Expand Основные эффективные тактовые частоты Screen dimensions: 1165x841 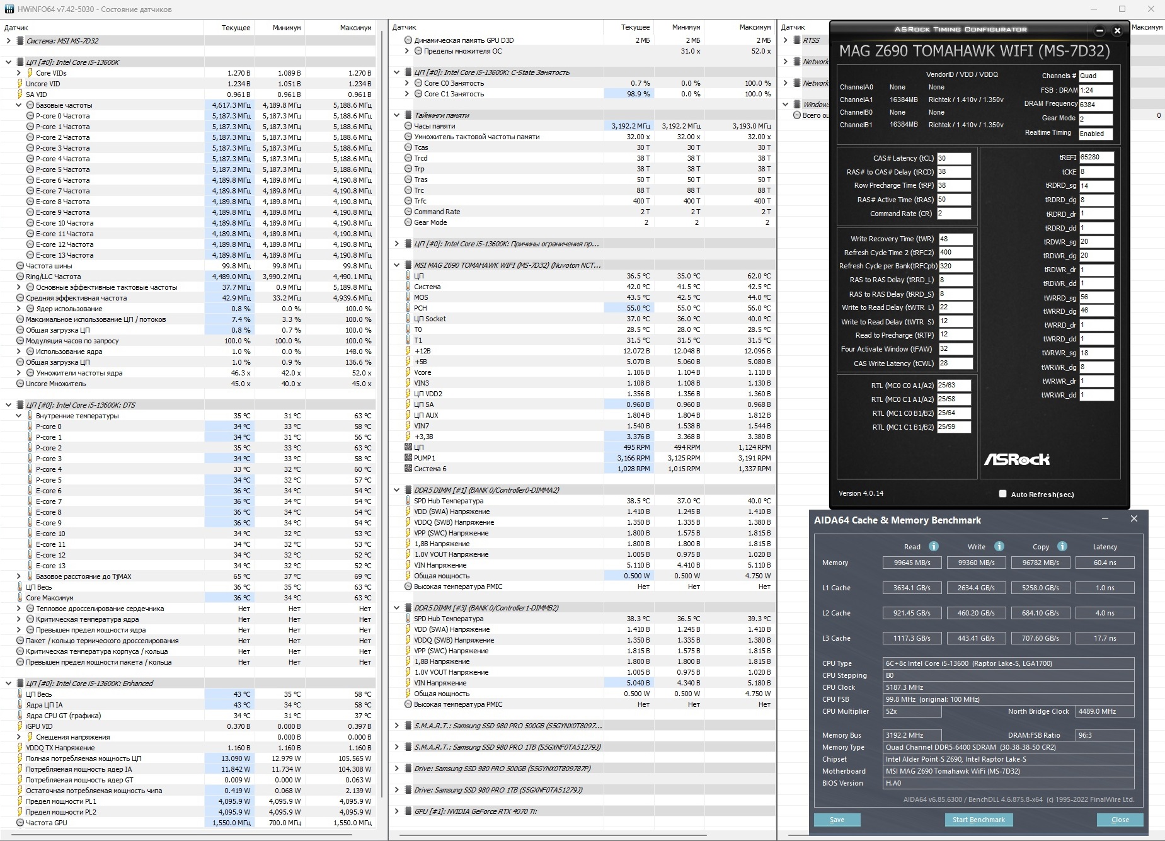click(18, 287)
